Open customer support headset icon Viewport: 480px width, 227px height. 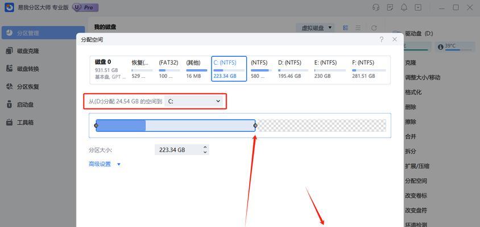tap(376, 7)
